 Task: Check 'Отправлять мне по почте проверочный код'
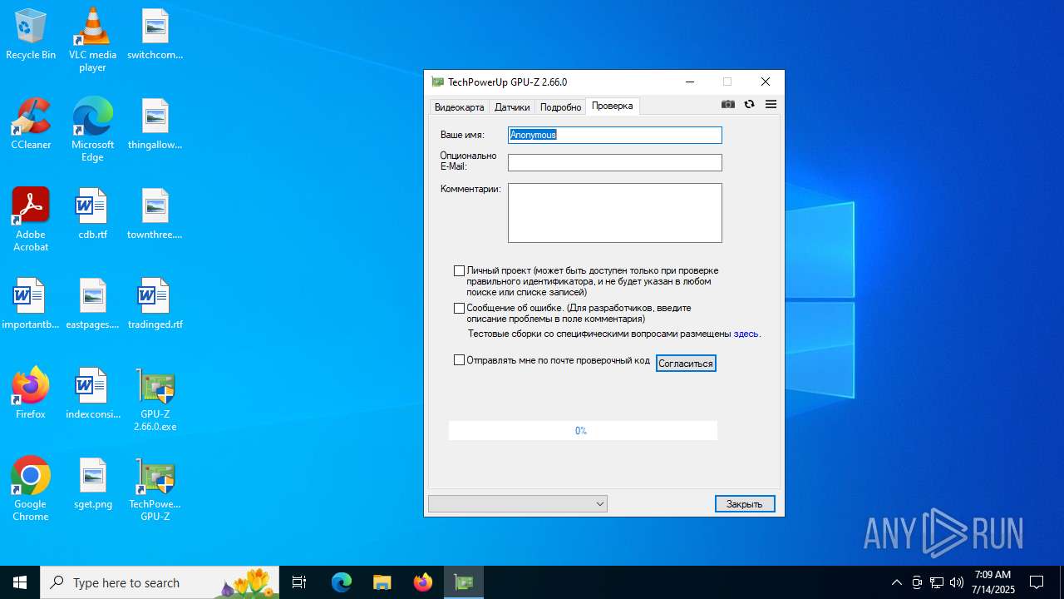coord(459,360)
